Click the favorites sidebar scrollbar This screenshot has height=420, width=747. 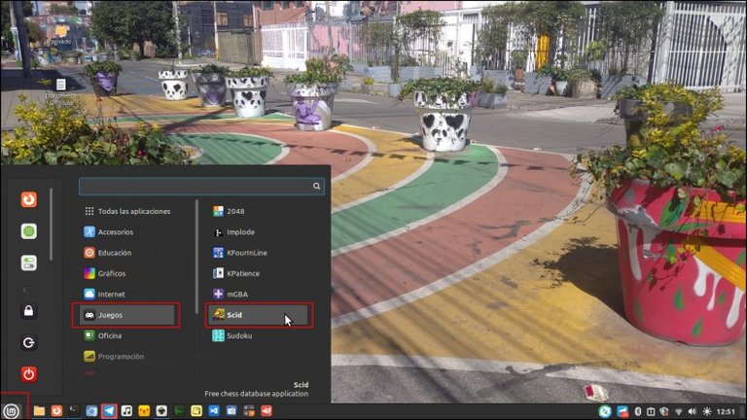point(51,224)
